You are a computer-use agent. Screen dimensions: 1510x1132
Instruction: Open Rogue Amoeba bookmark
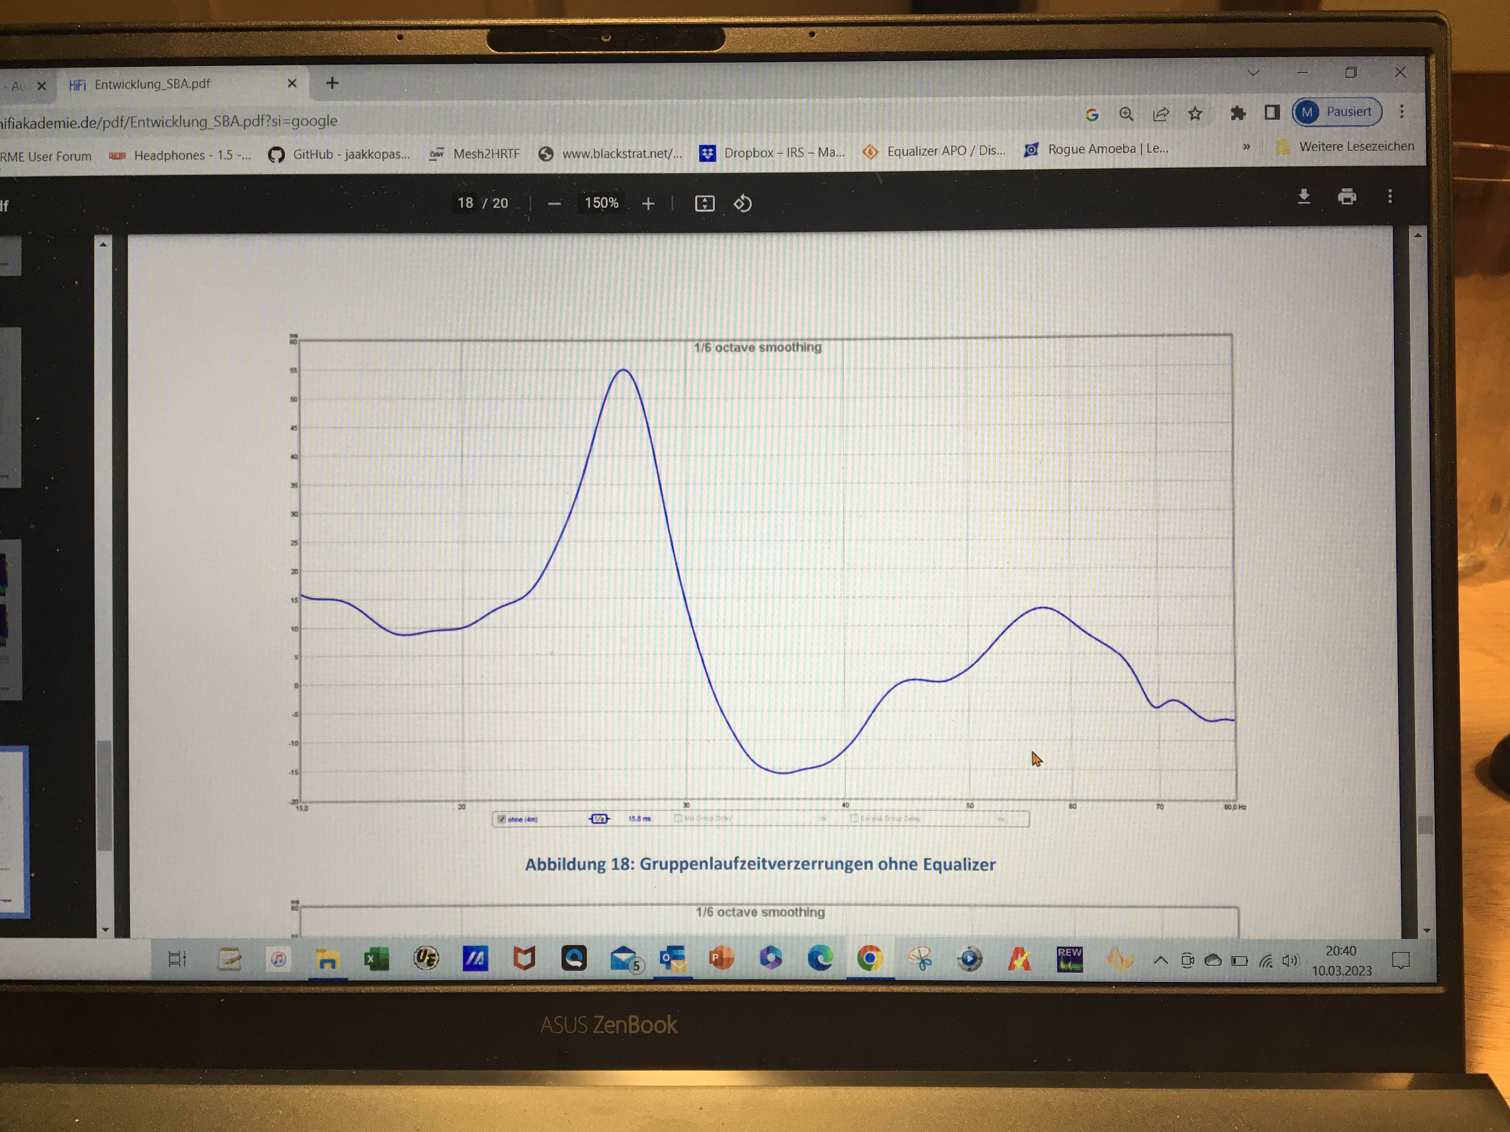tap(1096, 149)
